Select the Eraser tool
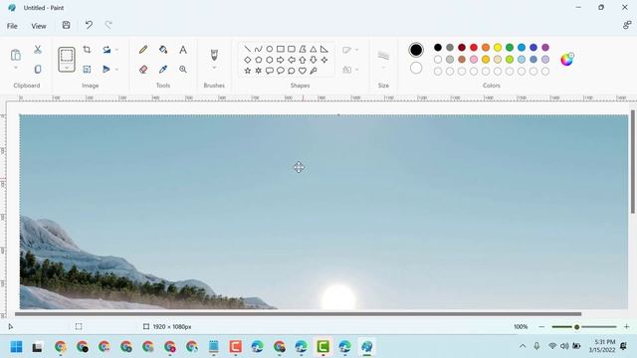The height and width of the screenshot is (358, 637). 143,70
